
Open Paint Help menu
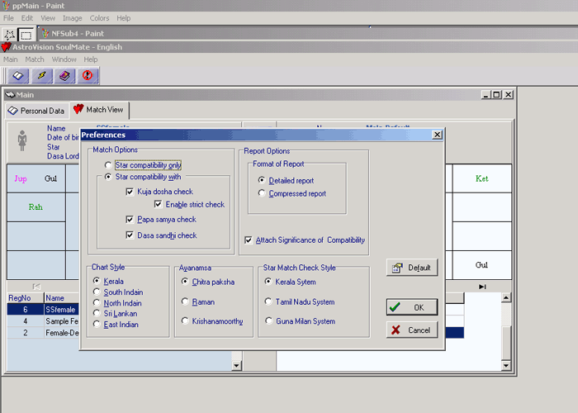124,18
